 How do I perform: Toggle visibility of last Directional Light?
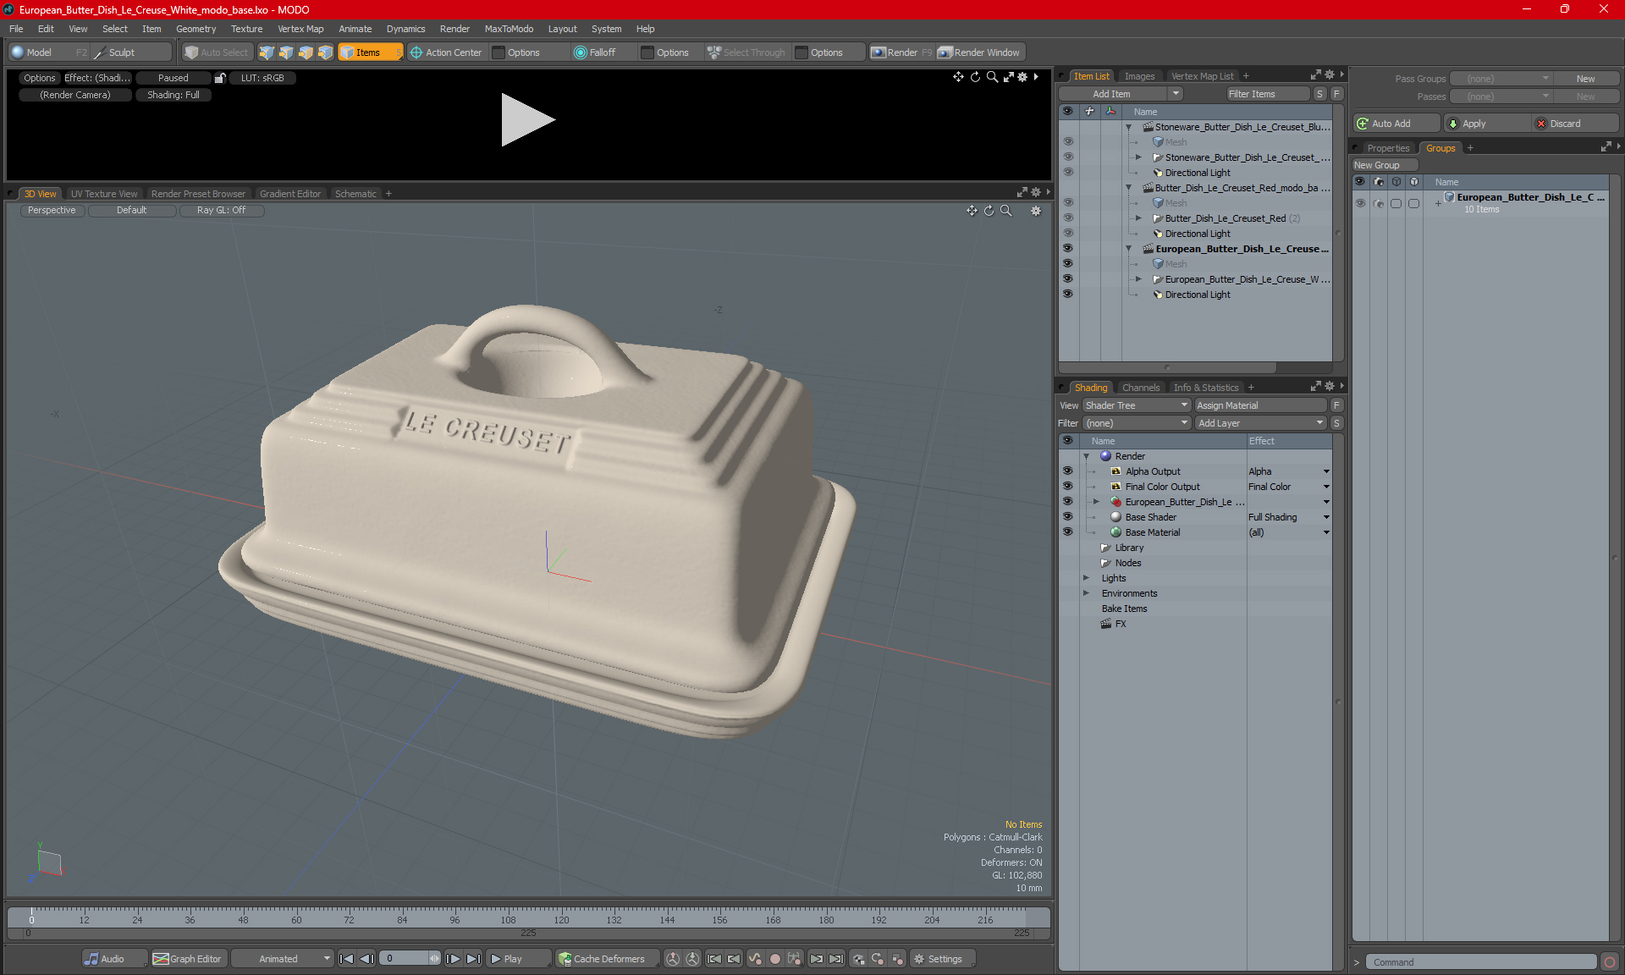[x=1068, y=295]
